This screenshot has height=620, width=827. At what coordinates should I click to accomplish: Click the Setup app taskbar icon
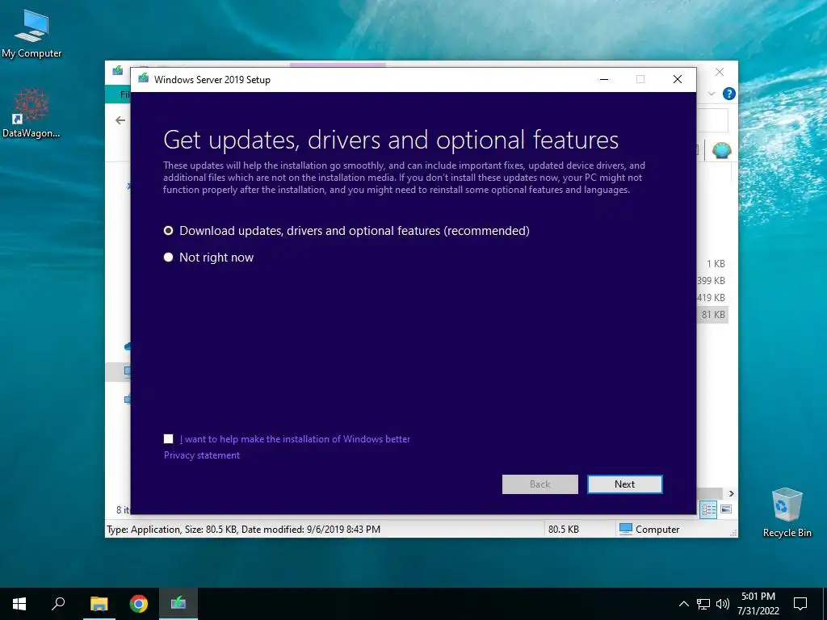tap(178, 604)
